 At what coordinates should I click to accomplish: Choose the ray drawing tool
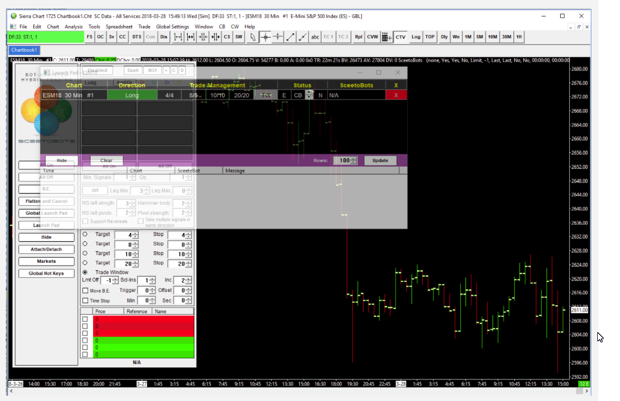pos(303,37)
